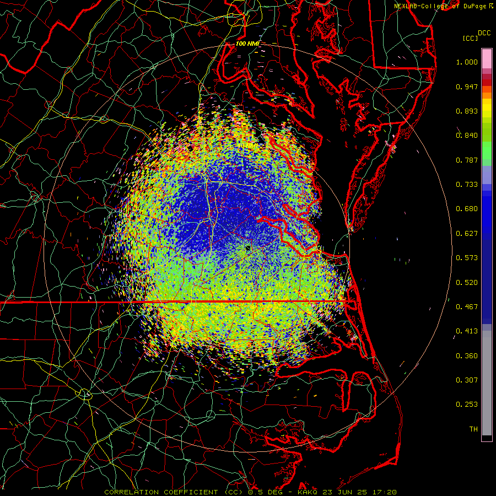
Task: Select the 0.573 scale value
Action: pyautogui.click(x=467, y=258)
